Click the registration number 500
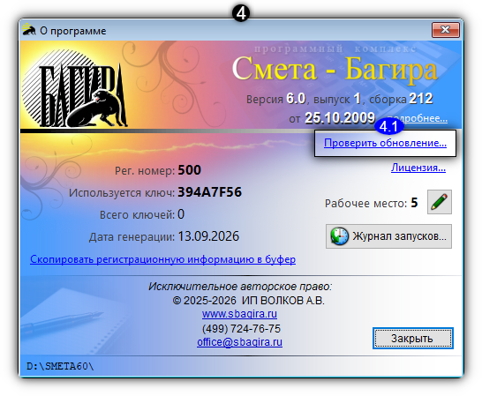482x396 pixels. [x=189, y=170]
